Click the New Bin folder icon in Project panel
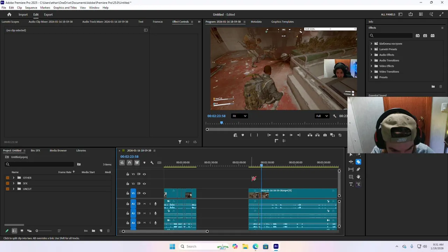 pyautogui.click(x=93, y=231)
